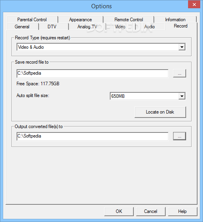Screen dimensions: 203x222
Task: Expand the Record Type dropdown arrow
Action: coord(182,47)
